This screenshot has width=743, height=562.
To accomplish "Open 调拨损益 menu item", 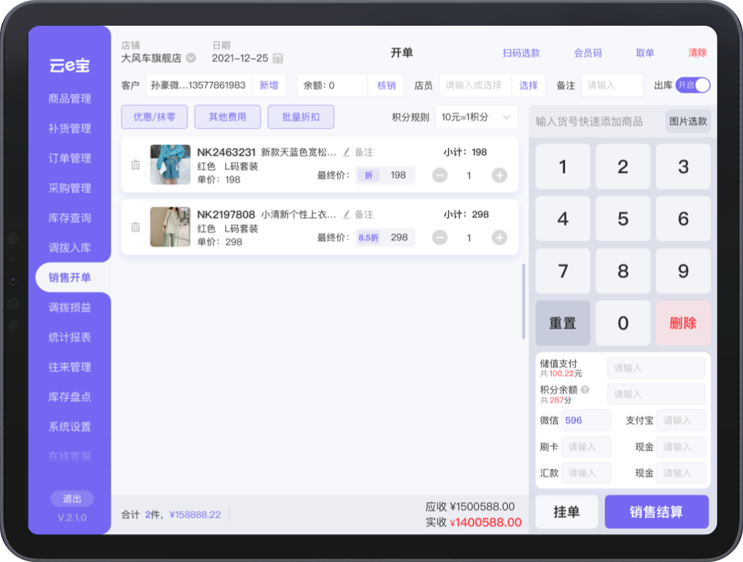I will [x=70, y=307].
